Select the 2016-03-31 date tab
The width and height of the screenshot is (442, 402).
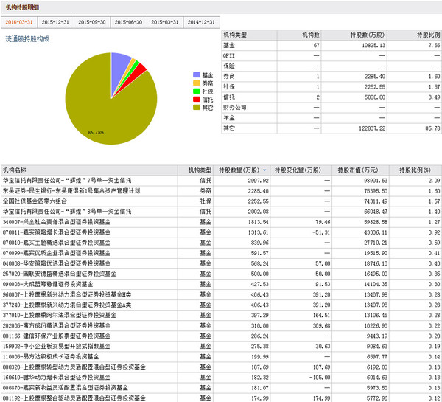[x=18, y=23]
